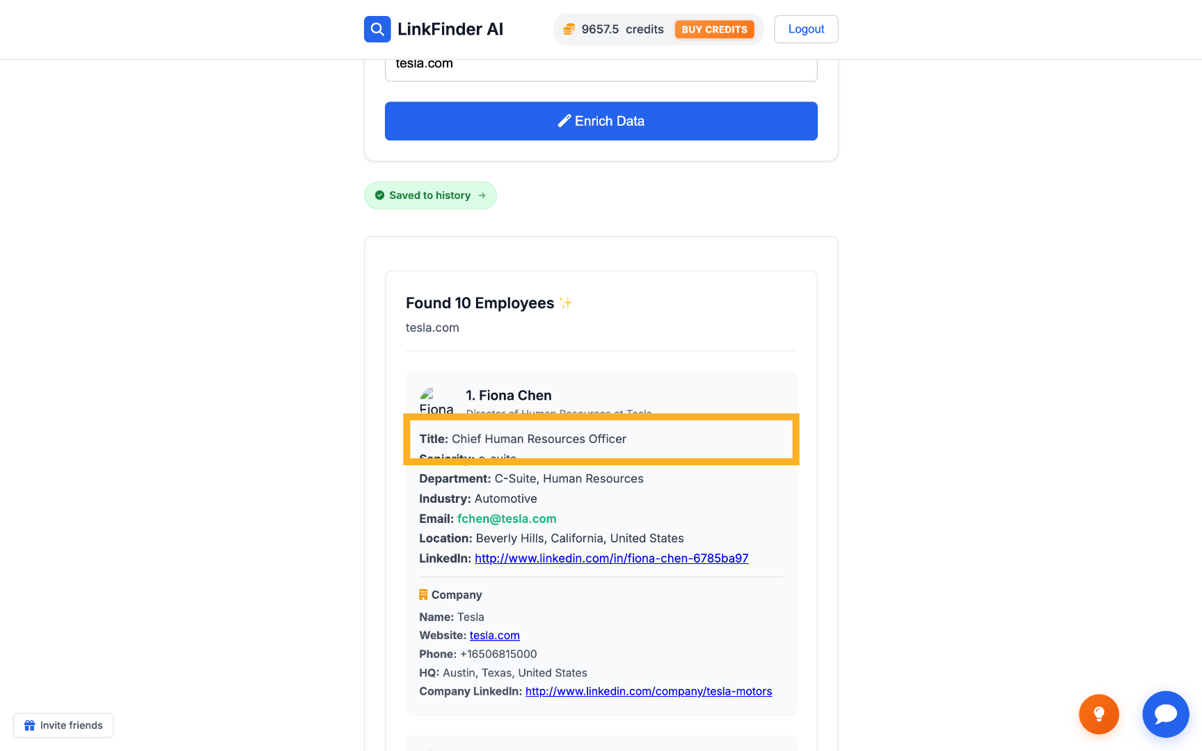The height and width of the screenshot is (751, 1202).
Task: Click the LinkFinder AI magnifier logo icon
Action: click(x=377, y=29)
